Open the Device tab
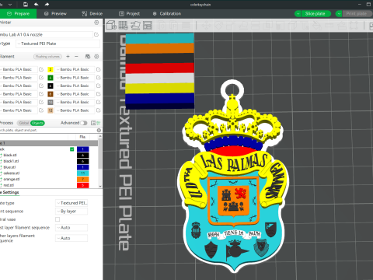 coord(92,13)
